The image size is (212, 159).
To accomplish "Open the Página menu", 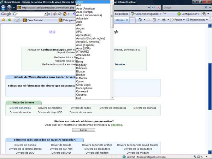I will pyautogui.click(x=177, y=20).
